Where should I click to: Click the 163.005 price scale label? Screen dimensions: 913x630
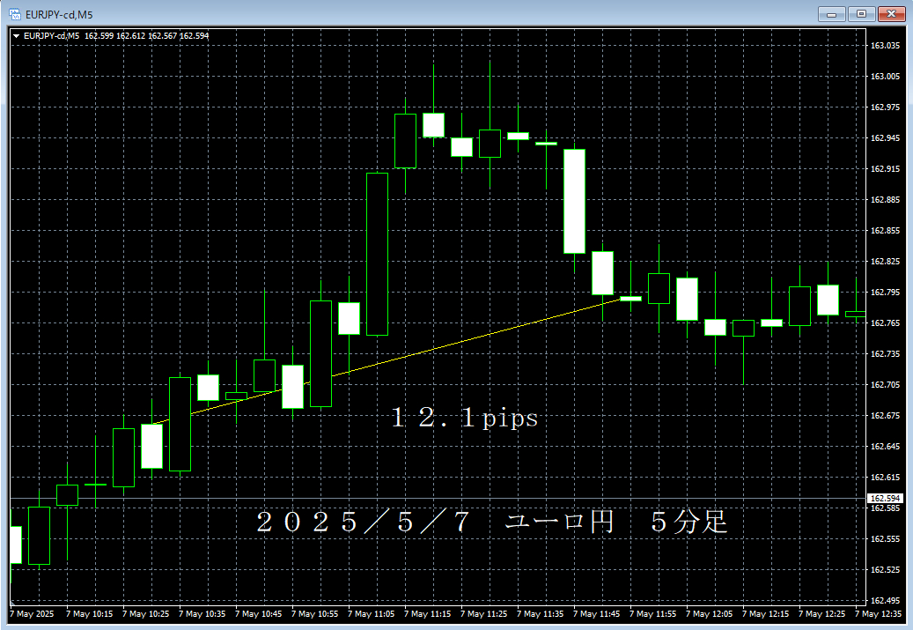click(885, 77)
